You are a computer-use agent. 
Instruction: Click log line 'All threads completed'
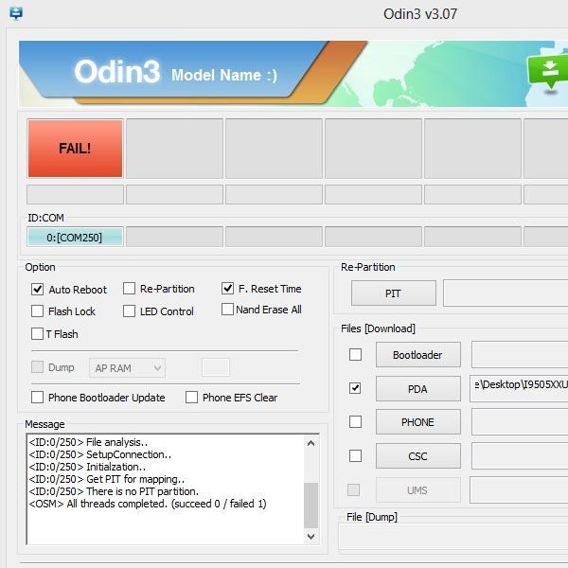pyautogui.click(x=148, y=504)
